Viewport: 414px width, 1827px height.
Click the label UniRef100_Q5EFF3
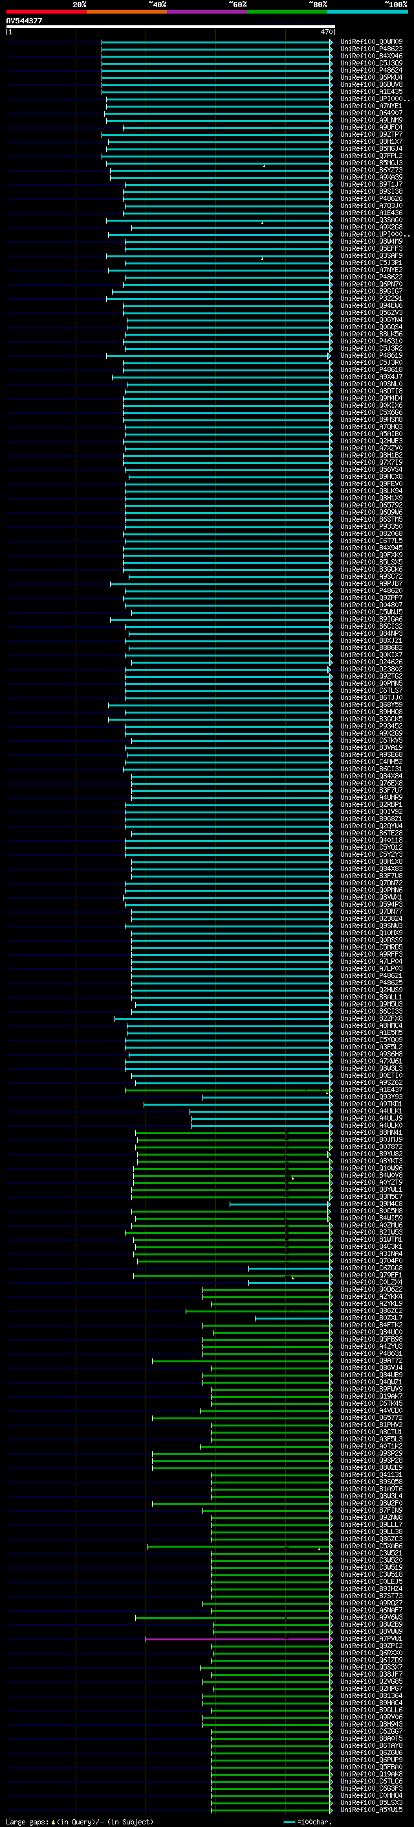pyautogui.click(x=371, y=249)
